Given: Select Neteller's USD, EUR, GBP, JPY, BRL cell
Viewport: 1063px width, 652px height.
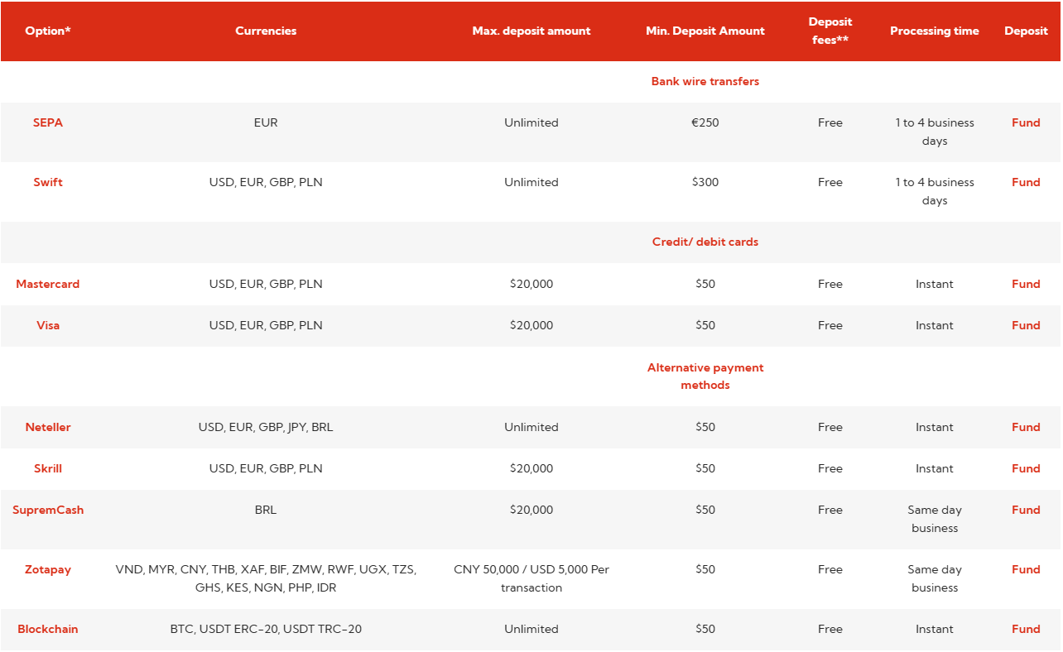Looking at the screenshot, I should click(266, 427).
